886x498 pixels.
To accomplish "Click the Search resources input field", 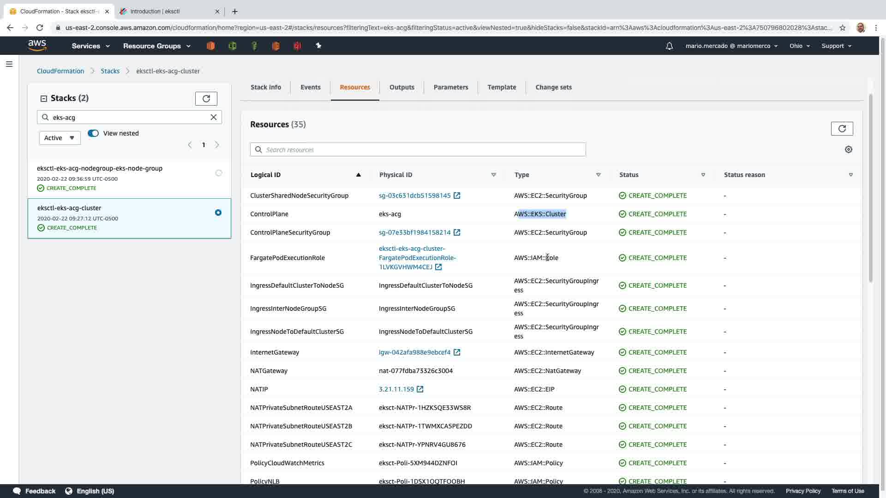I will 418,149.
